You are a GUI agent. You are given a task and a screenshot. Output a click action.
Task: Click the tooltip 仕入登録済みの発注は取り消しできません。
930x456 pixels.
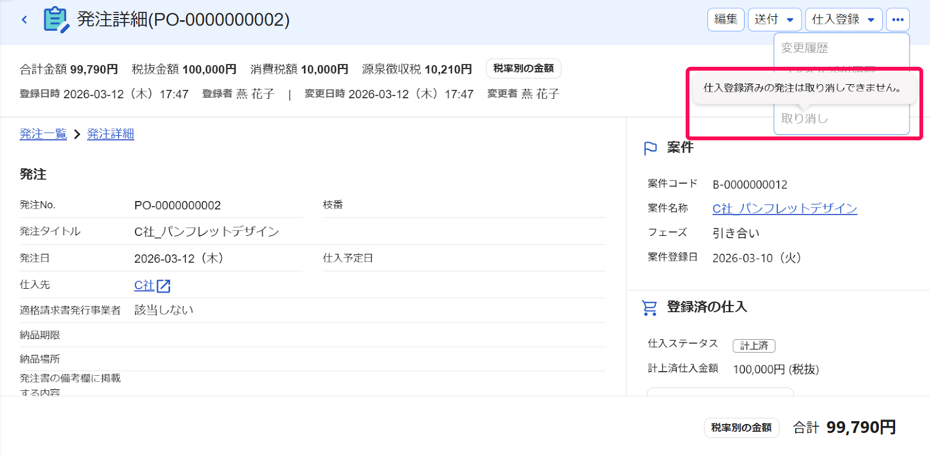[x=804, y=88]
